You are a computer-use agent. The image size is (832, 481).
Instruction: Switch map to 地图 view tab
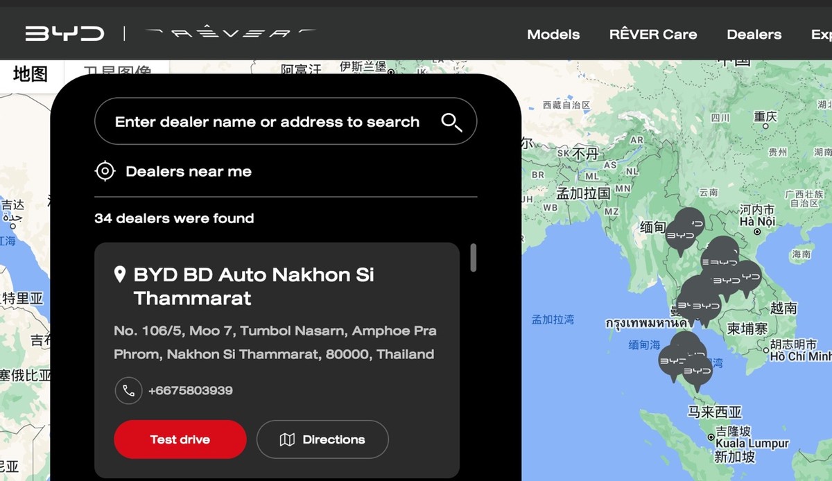(31, 73)
